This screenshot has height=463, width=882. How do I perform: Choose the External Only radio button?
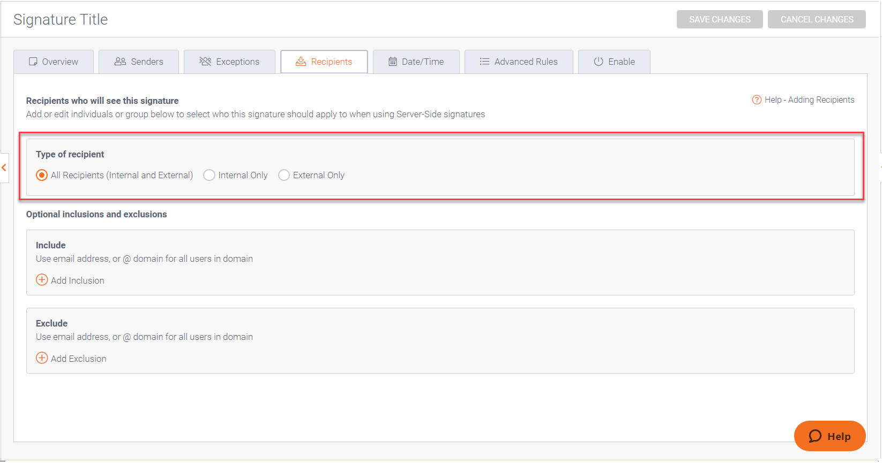tap(284, 175)
